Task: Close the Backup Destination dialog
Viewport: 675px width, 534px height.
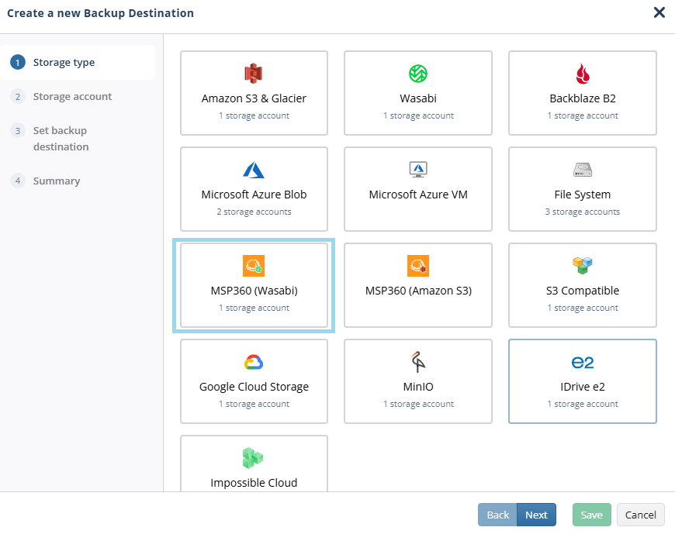Action: tap(659, 12)
